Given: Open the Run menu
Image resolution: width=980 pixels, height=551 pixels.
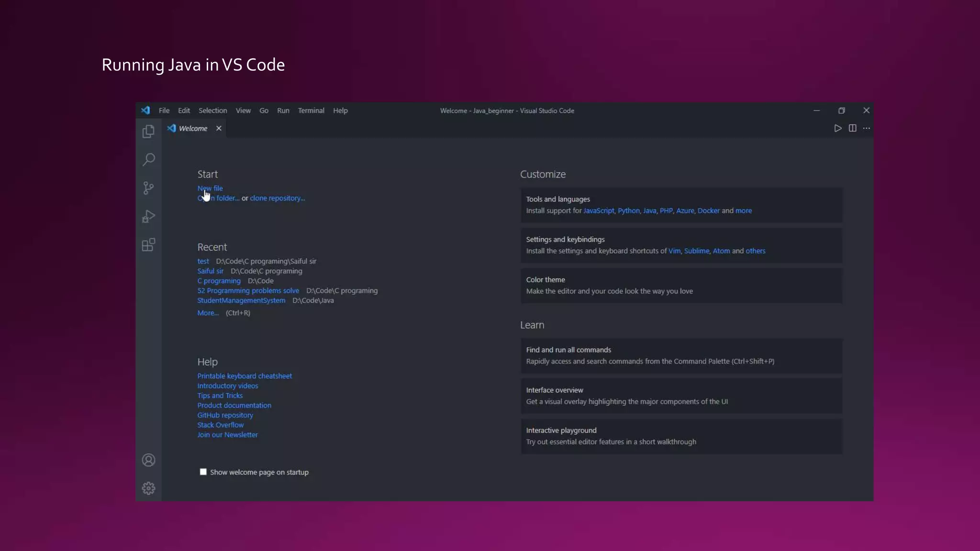Looking at the screenshot, I should tap(283, 110).
